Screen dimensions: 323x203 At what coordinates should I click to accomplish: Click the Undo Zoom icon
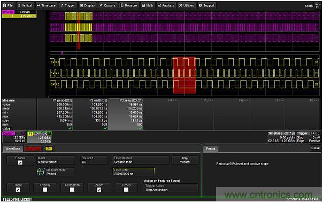pyautogui.click(x=317, y=5)
